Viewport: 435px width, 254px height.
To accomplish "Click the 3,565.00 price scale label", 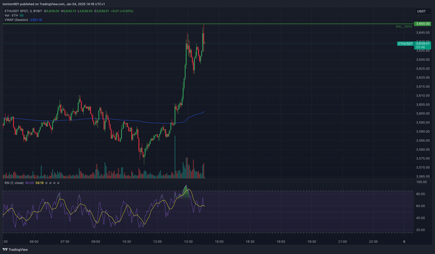I will tap(423, 177).
